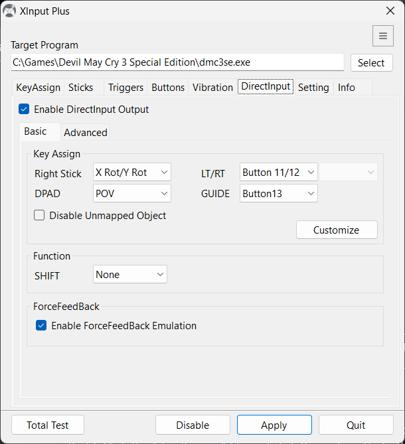Viewport: 405px width, 444px height.
Task: Switch to the KeyAssign tab
Action: [x=38, y=88]
